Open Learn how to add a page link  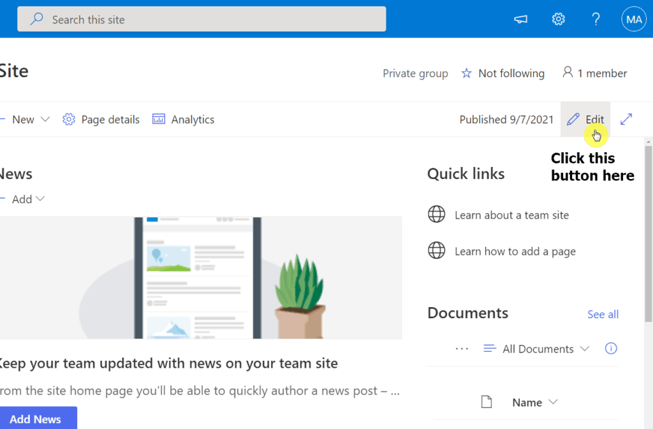(515, 251)
